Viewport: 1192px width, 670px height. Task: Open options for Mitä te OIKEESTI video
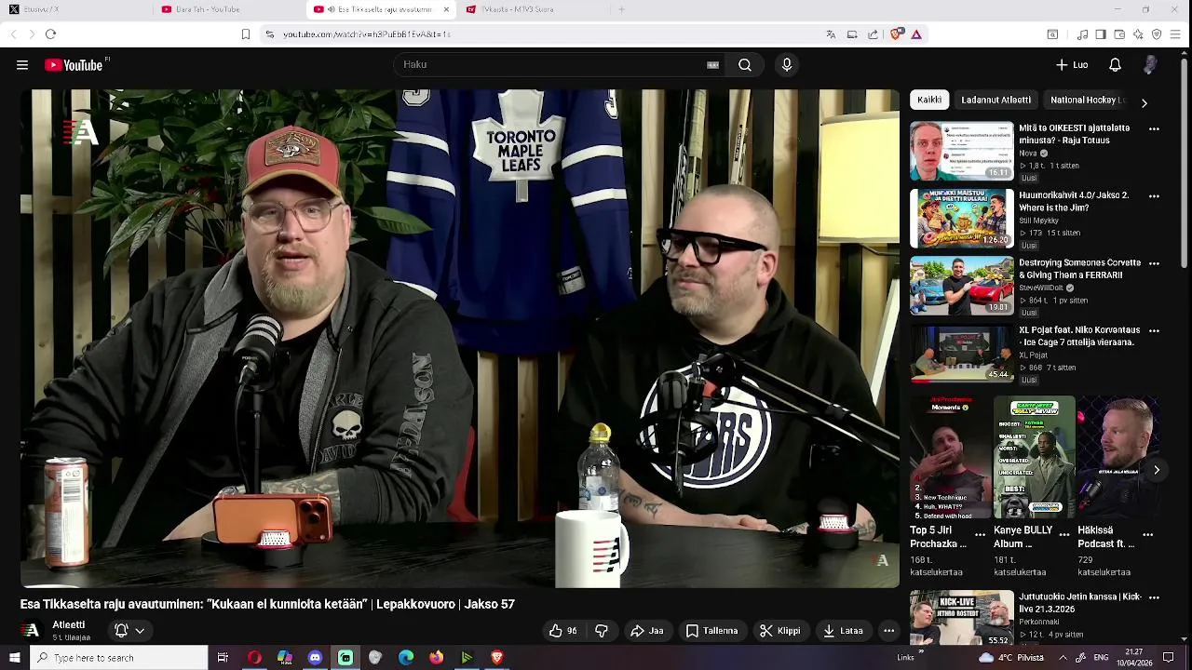point(1154,129)
